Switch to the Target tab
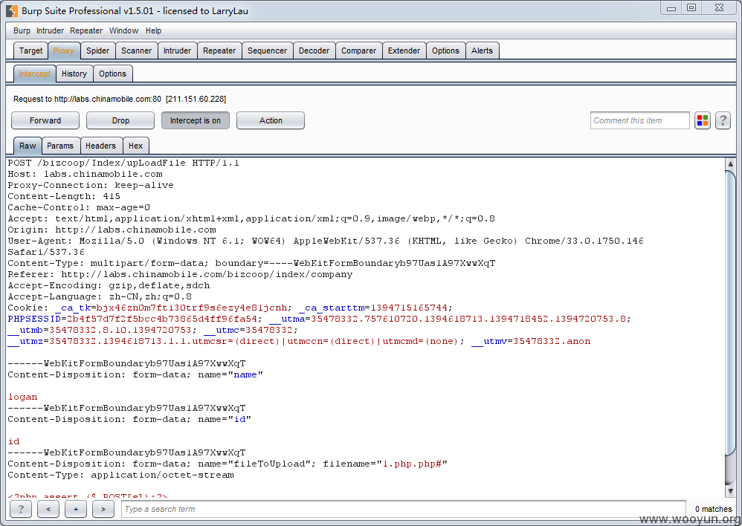 pos(30,51)
